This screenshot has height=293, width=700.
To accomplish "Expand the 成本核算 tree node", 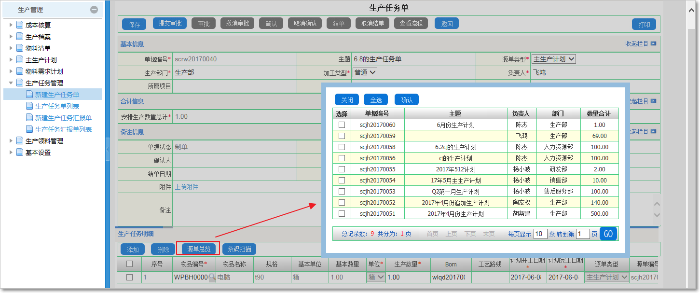I will (x=11, y=25).
